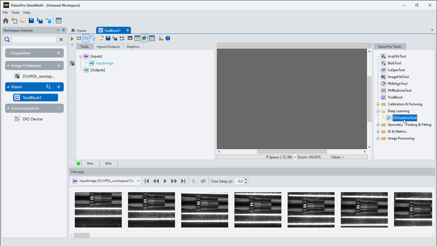Select the CaliperTool in VisionPro Tools

396,70
